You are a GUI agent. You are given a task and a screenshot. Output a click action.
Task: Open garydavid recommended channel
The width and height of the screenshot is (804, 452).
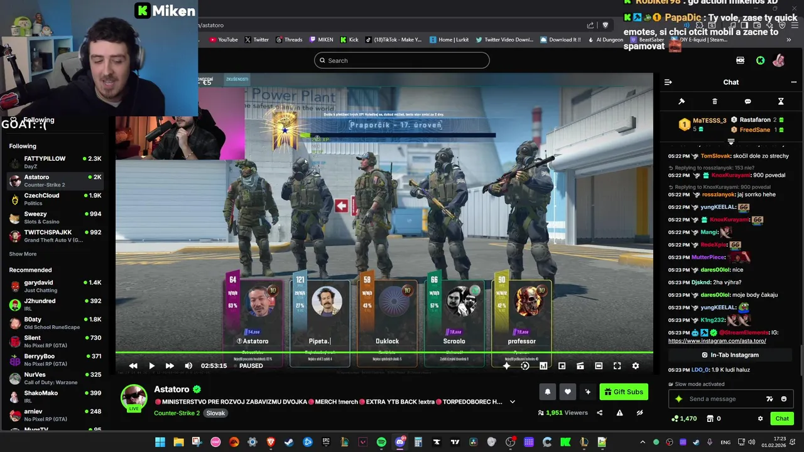pos(55,286)
